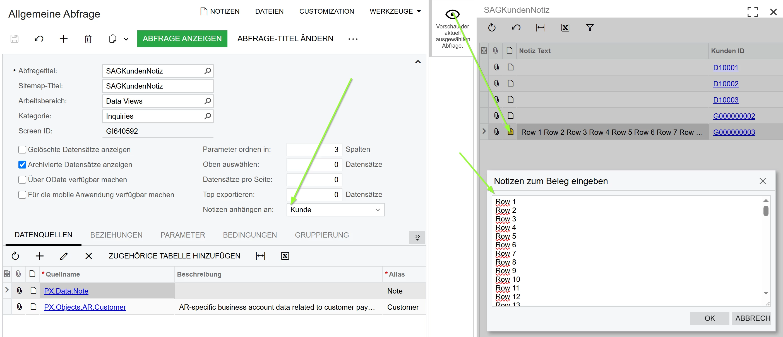Switch to the BEZIEHUNGEN tab

[116, 235]
